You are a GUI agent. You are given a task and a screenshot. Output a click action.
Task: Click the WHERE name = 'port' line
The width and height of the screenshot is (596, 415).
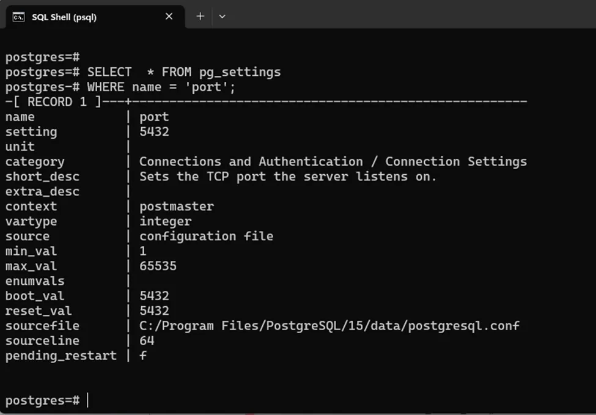(x=161, y=87)
